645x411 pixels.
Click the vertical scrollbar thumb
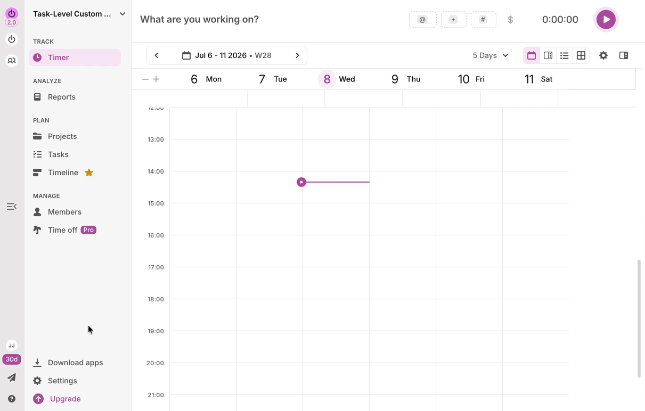click(x=639, y=318)
